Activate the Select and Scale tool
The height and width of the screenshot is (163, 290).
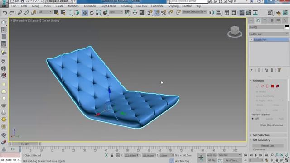point(98,13)
